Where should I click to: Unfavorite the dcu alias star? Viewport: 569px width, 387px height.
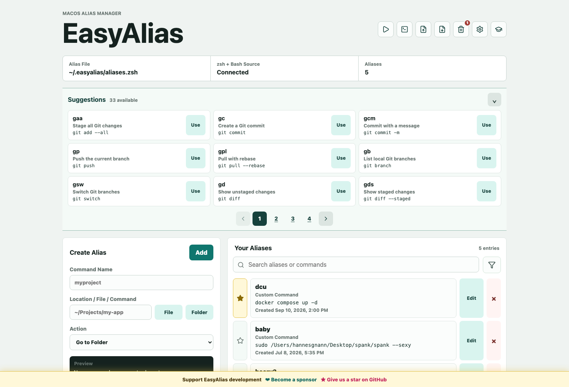coord(240,298)
